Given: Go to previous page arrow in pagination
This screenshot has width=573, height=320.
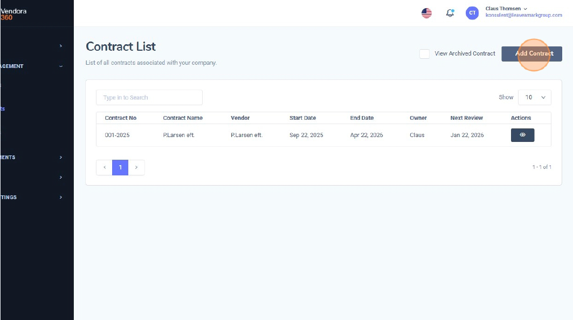Looking at the screenshot, I should point(104,167).
